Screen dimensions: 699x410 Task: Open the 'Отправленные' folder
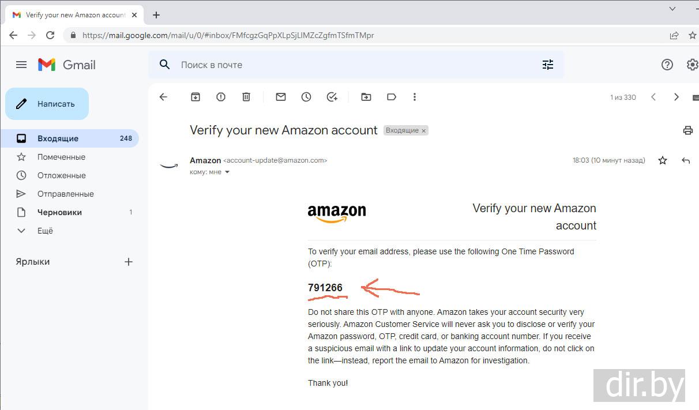coord(65,194)
